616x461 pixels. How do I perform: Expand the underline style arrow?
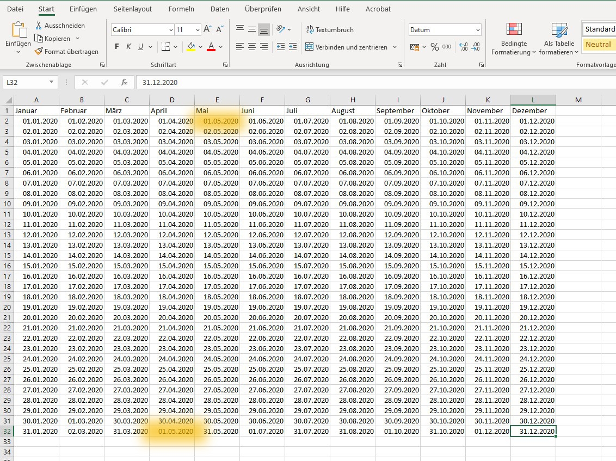pyautogui.click(x=150, y=47)
